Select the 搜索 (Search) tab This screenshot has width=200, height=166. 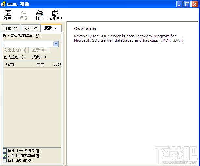point(51,28)
